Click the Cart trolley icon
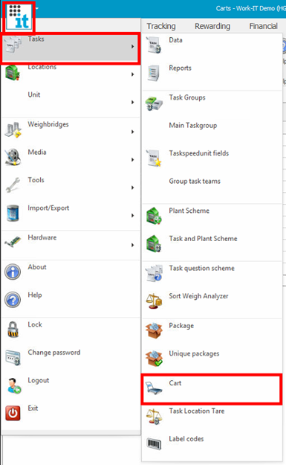Viewport: 286px width, 465px height. click(154, 388)
